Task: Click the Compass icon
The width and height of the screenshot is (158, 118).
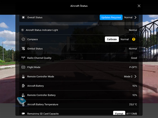Action: [x=23, y=39]
